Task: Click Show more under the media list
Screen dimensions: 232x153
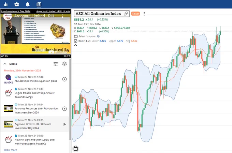Action: (10, 150)
